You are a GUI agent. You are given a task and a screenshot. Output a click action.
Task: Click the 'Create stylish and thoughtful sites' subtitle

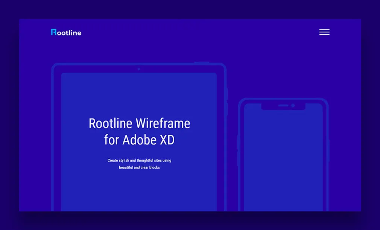click(x=139, y=164)
